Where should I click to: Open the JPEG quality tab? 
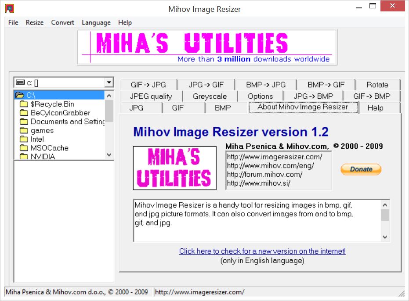point(151,97)
